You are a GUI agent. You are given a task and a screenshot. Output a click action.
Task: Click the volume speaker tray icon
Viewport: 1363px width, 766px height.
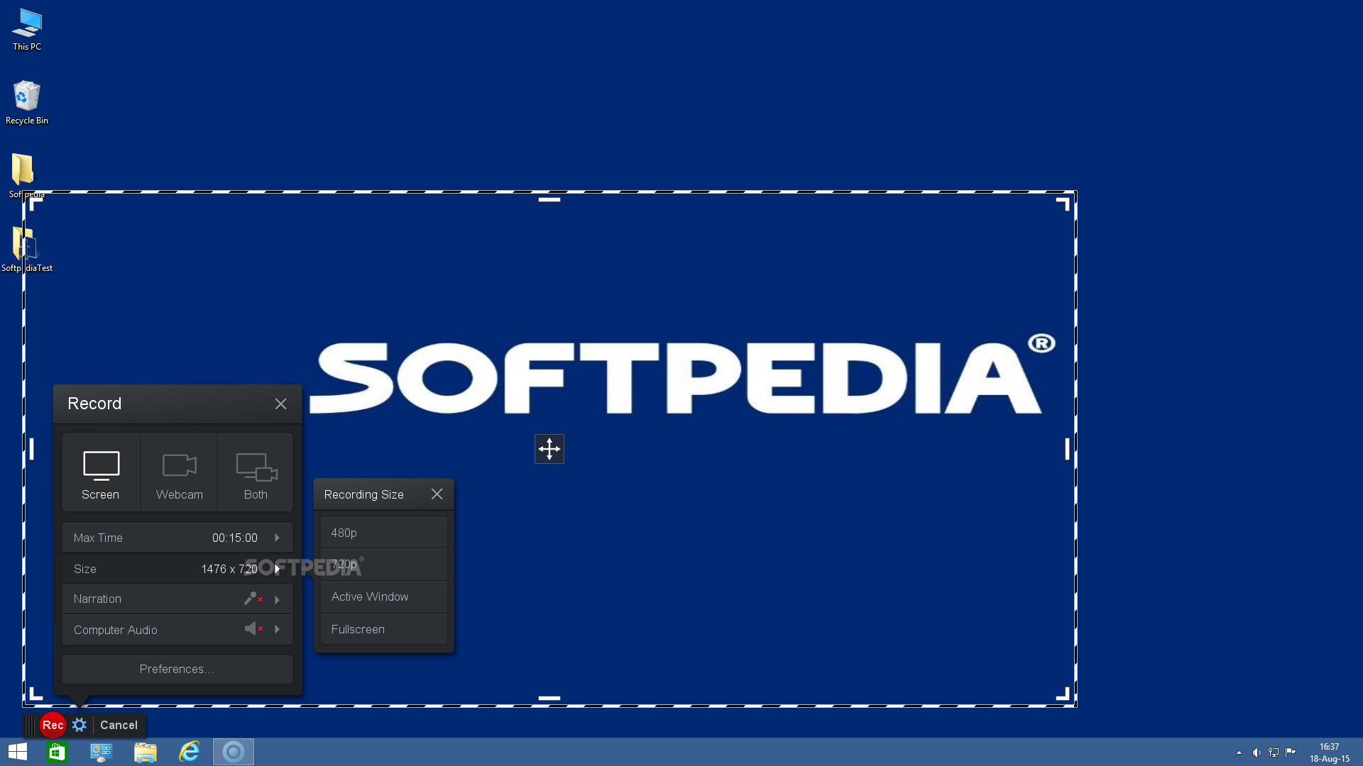click(x=1257, y=753)
